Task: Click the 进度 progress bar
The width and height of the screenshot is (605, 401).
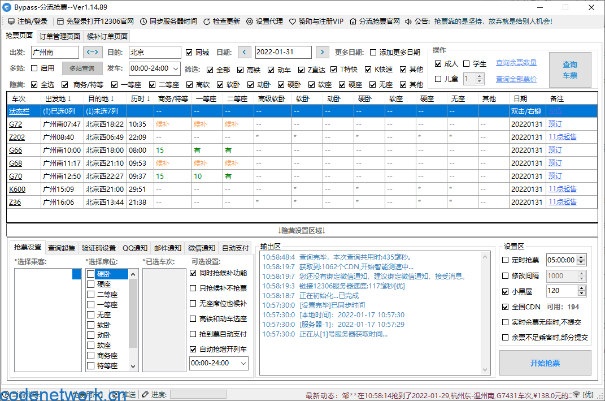Action: (x=198, y=394)
